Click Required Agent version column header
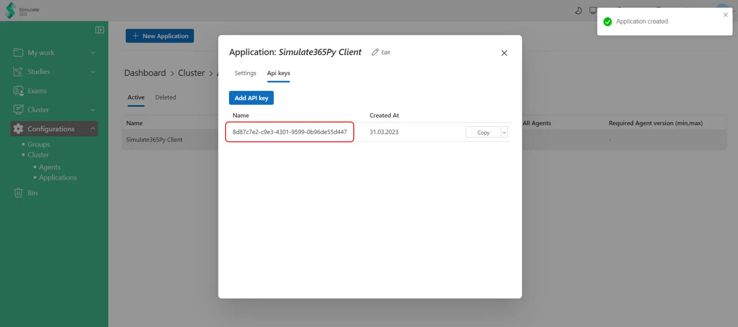The height and width of the screenshot is (327, 738). pyautogui.click(x=655, y=123)
